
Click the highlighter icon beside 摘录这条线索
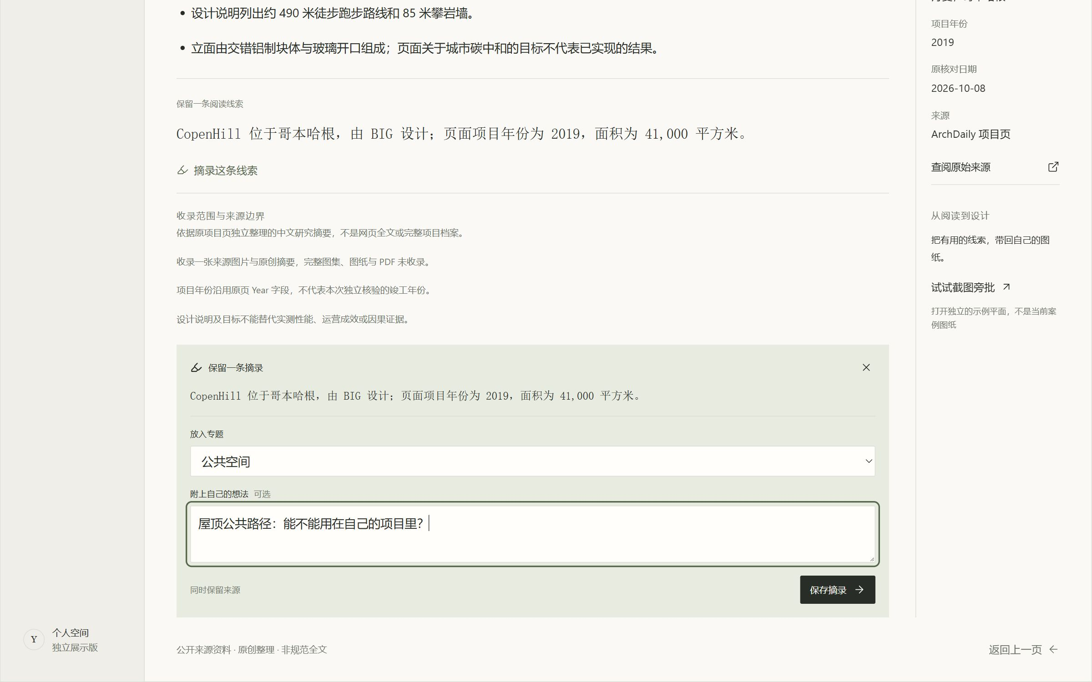tap(182, 170)
